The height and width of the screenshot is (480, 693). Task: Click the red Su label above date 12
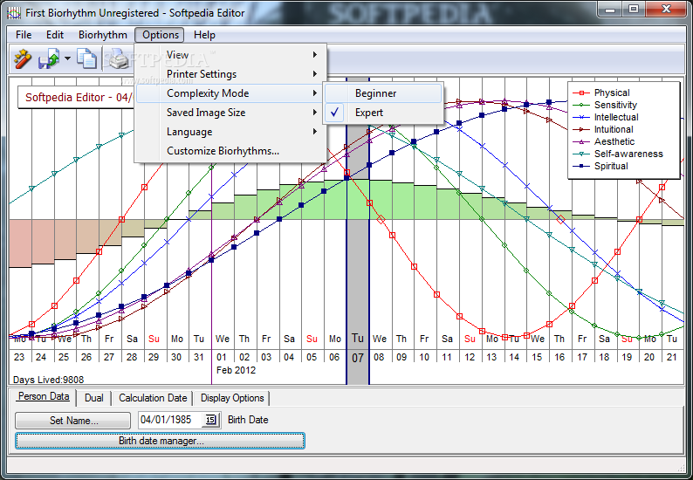470,339
